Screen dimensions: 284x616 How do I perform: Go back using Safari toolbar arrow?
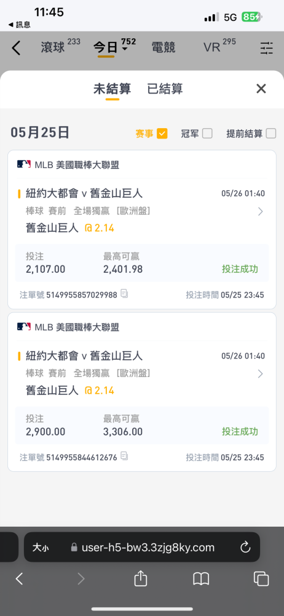coord(19,578)
